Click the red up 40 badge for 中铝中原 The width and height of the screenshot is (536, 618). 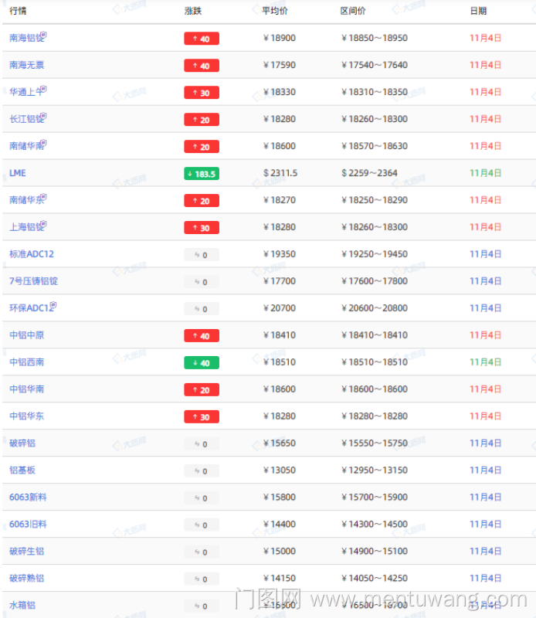pyautogui.click(x=201, y=336)
